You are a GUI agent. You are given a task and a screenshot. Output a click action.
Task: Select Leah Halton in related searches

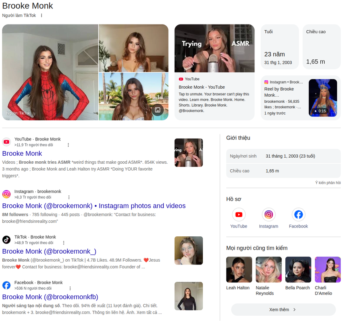pyautogui.click(x=239, y=273)
